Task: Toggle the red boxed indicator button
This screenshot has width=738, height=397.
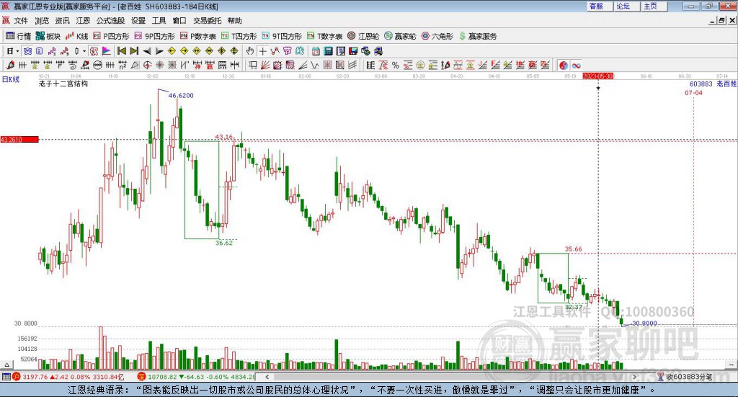Action: [x=94, y=51]
